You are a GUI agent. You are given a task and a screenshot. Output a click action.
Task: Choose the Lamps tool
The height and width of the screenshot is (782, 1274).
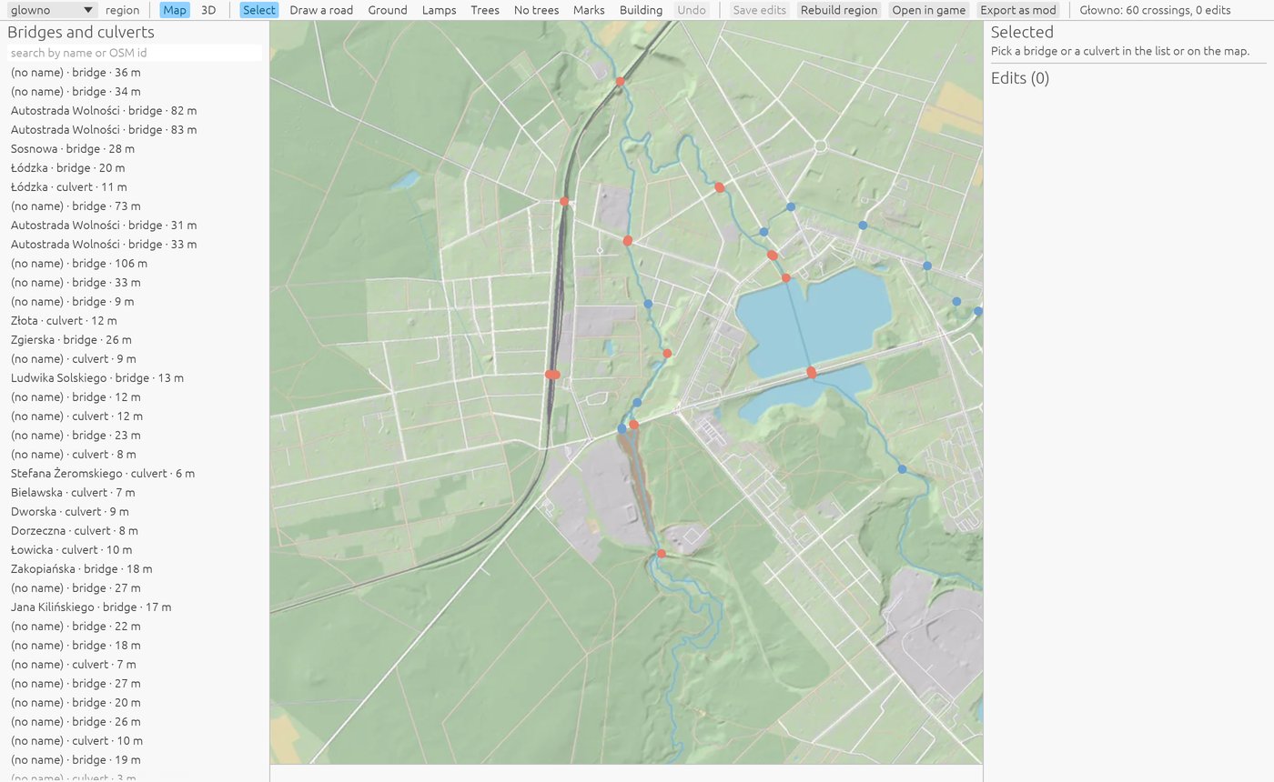(439, 10)
